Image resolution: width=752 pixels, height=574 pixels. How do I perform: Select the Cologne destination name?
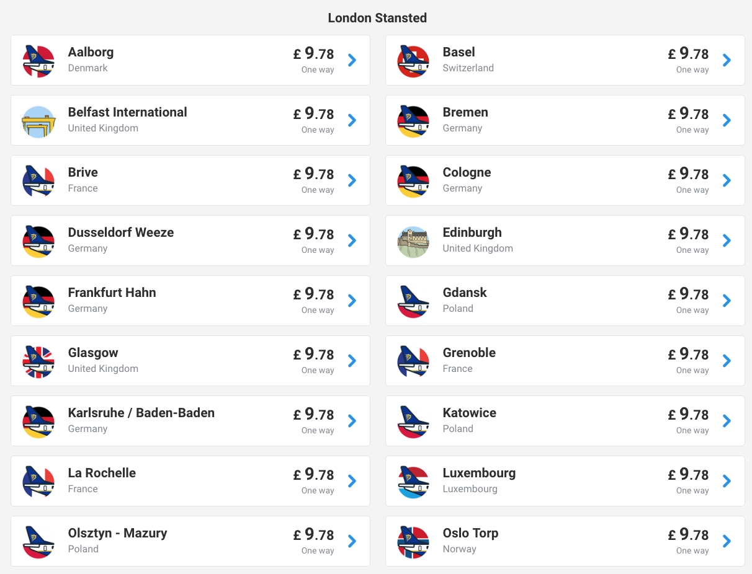coord(467,172)
